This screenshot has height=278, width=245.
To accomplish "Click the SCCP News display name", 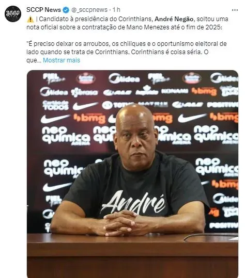I will [44, 10].
